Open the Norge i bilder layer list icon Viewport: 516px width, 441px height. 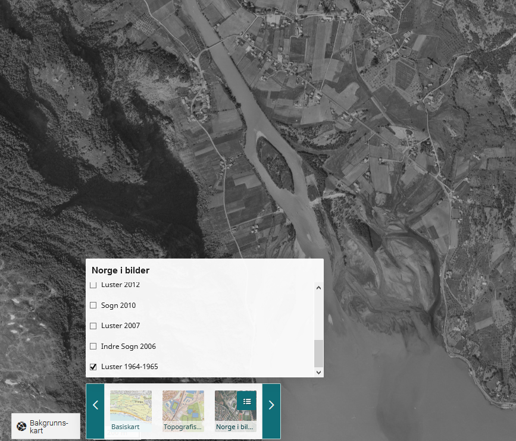(246, 401)
